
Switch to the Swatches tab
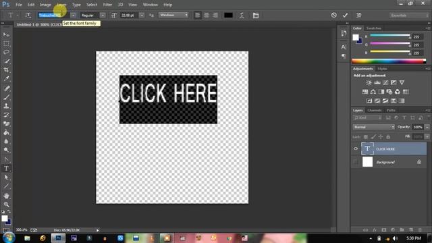[373, 28]
